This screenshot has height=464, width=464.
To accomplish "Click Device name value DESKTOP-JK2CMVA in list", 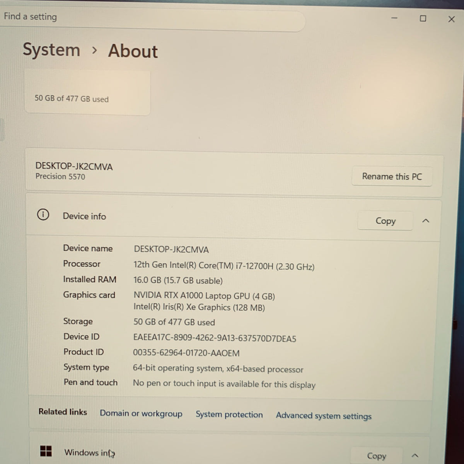I will (x=171, y=249).
